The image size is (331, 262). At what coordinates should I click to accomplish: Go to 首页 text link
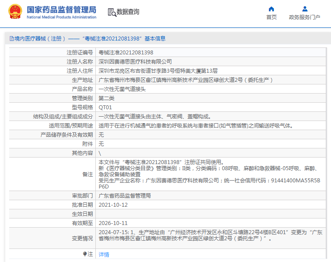[271, 17]
